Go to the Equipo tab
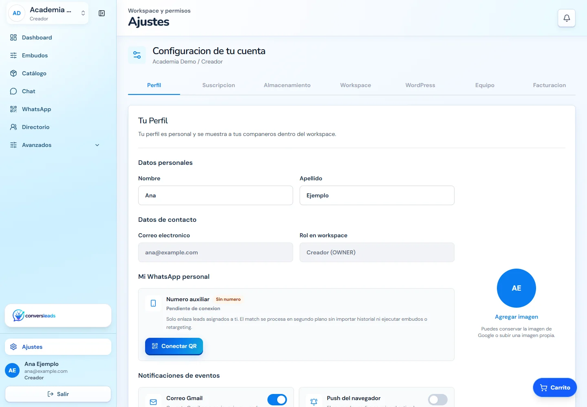This screenshot has height=407, width=587. [x=485, y=85]
